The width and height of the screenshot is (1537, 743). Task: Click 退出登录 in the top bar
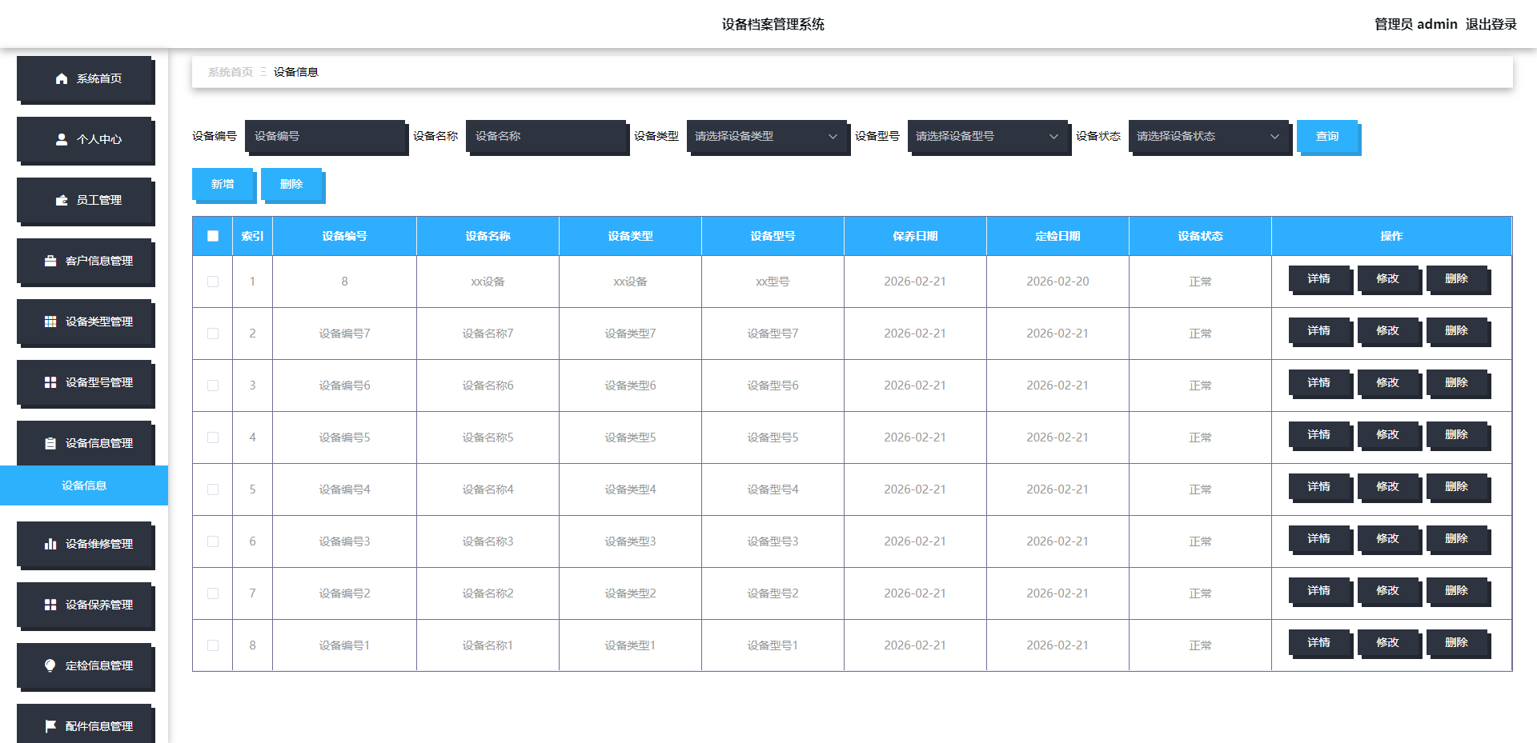(x=1491, y=24)
